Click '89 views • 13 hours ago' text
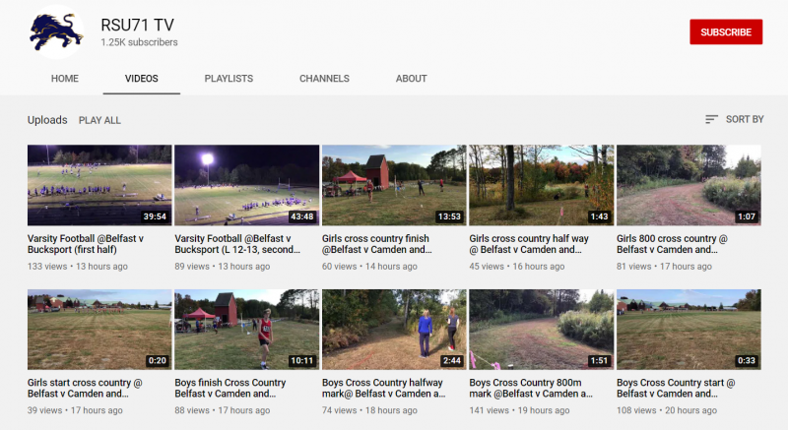Screen dimensions: 788x430 click(223, 267)
